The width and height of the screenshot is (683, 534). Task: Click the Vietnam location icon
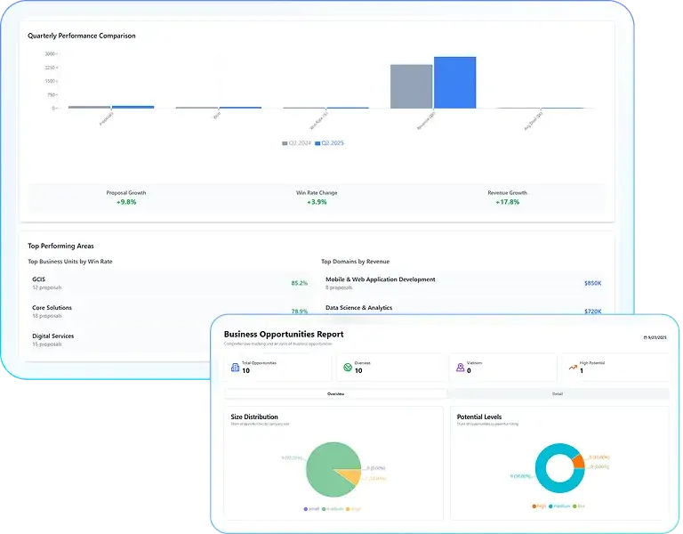click(x=460, y=367)
